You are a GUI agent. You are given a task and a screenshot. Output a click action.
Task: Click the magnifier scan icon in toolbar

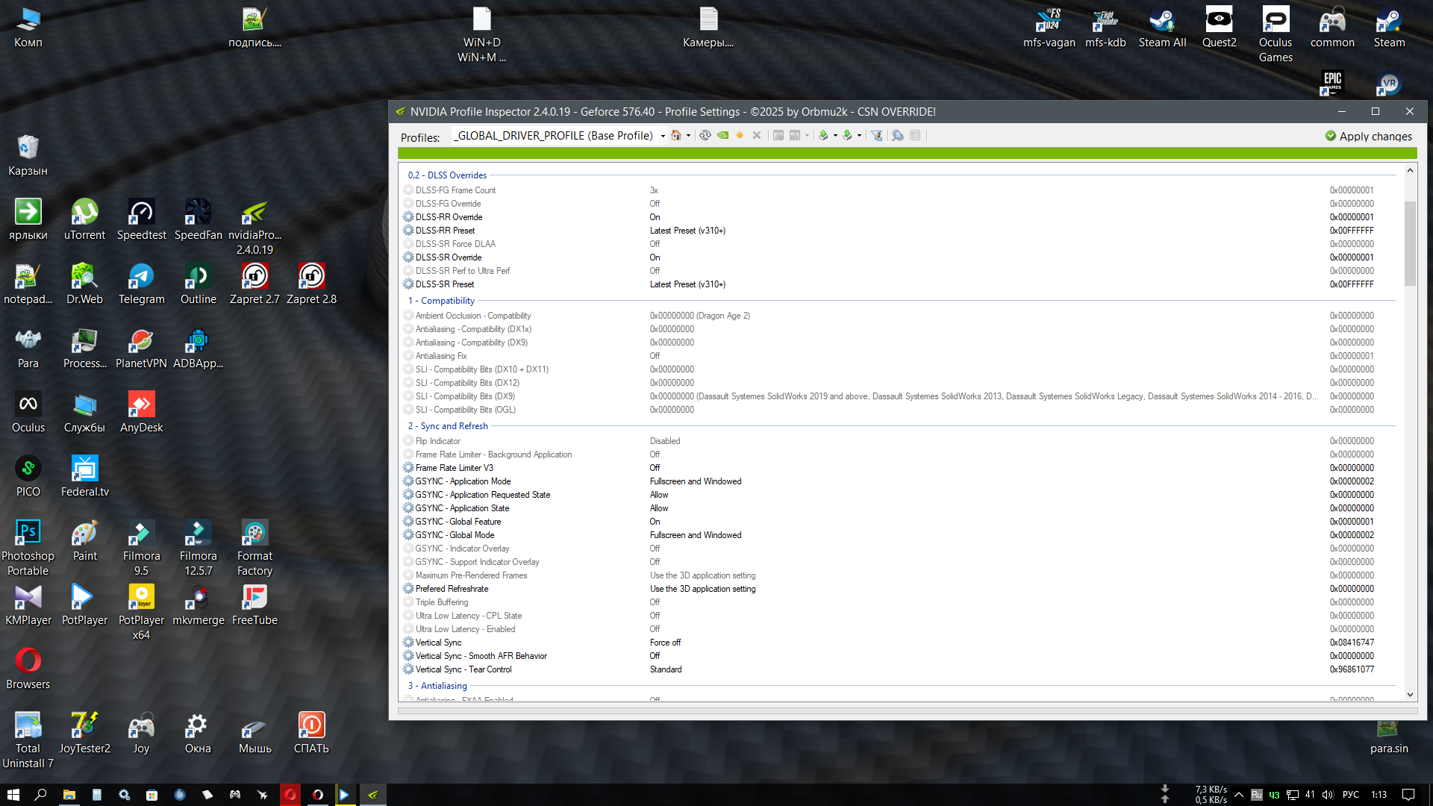898,135
